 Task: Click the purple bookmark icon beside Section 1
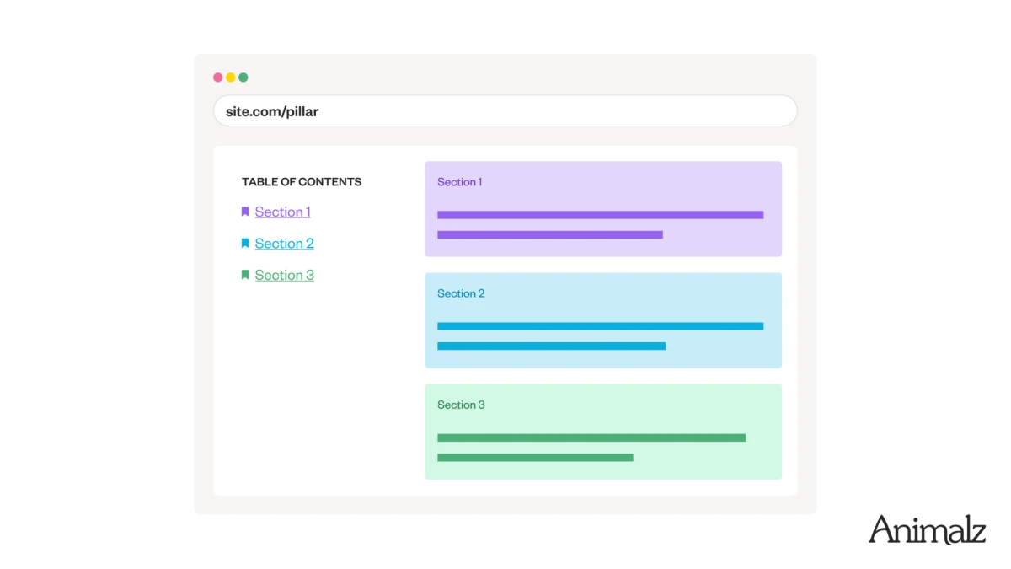point(245,212)
